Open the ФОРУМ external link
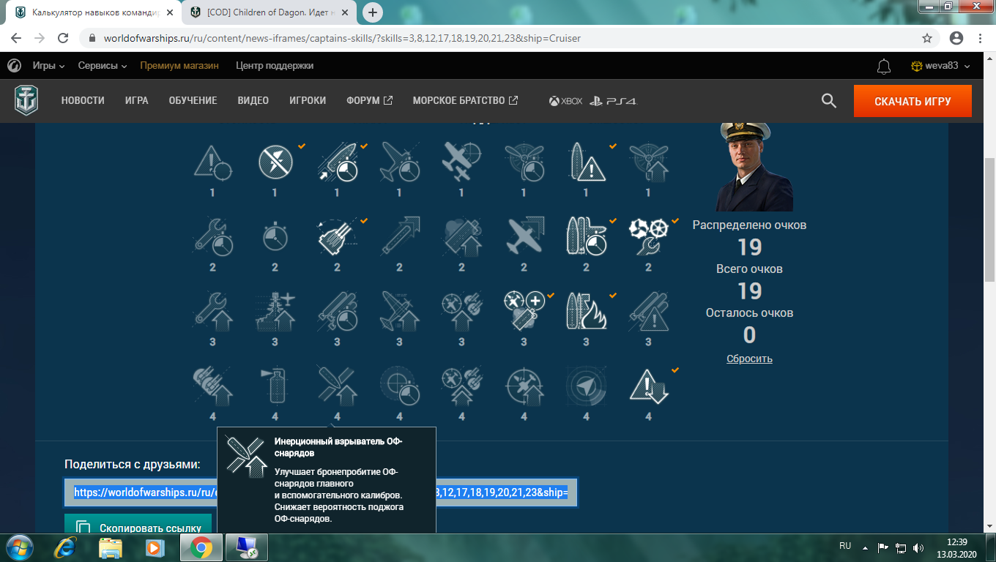The height and width of the screenshot is (562, 996). point(370,101)
